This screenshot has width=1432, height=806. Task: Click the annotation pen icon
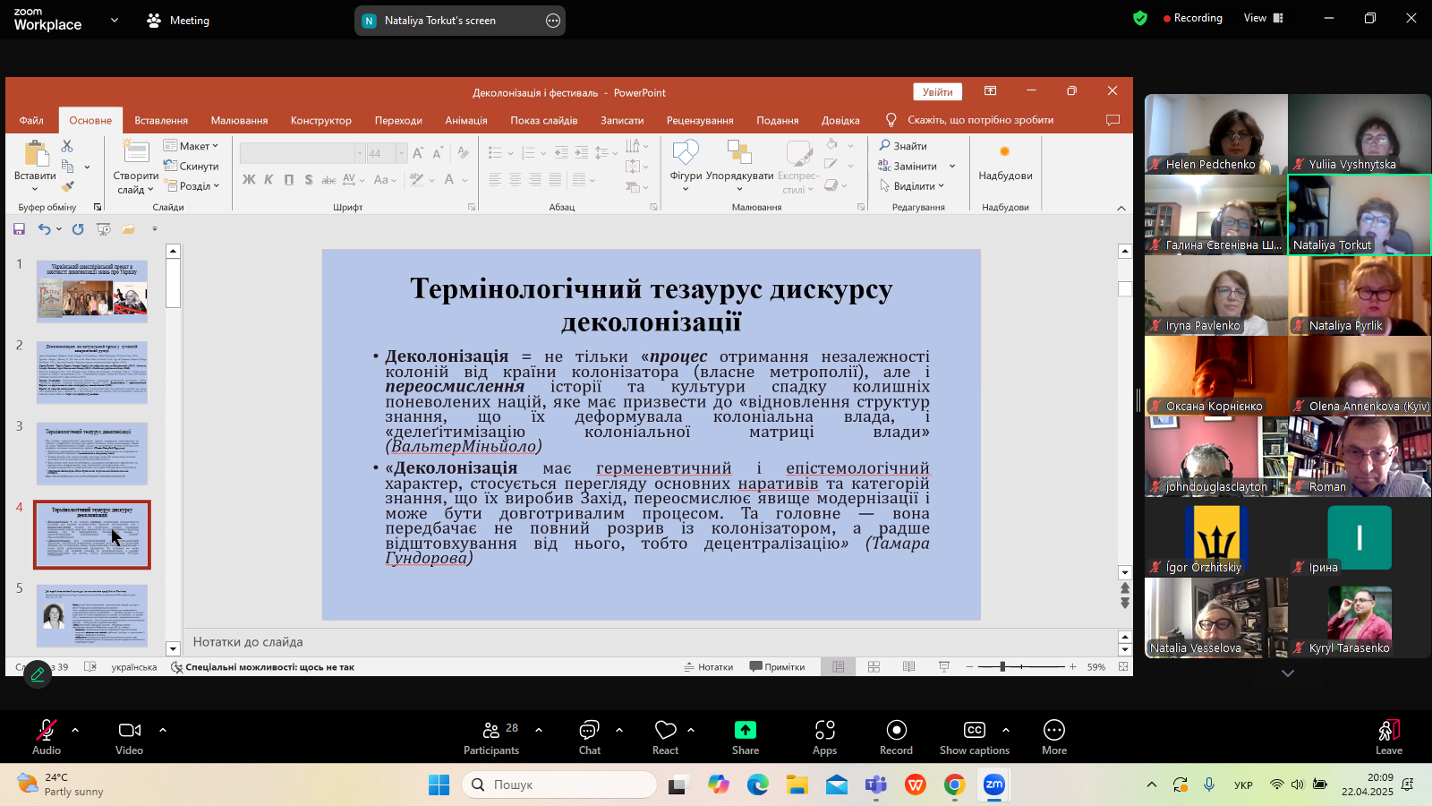[38, 674]
